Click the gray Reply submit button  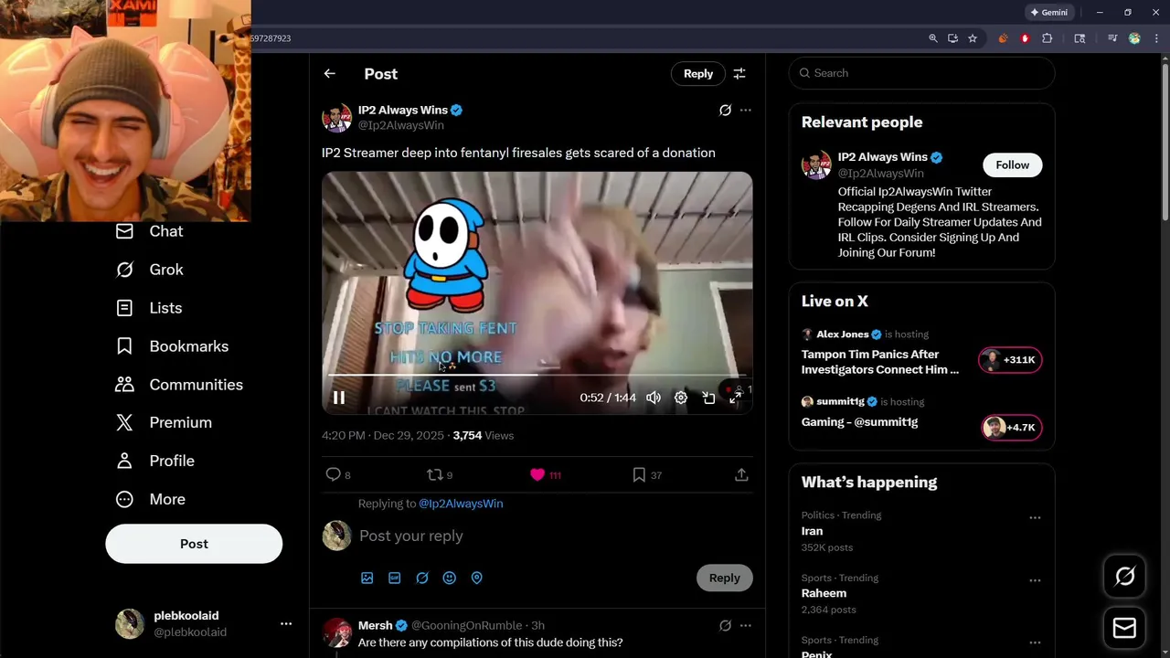tap(725, 578)
